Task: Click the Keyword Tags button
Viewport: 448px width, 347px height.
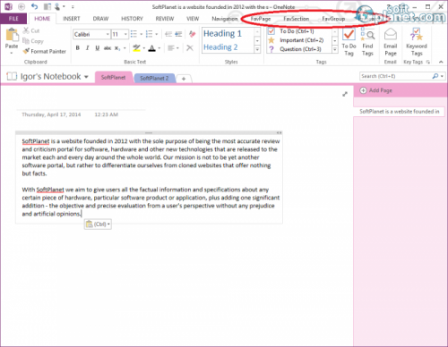Action: [417, 42]
